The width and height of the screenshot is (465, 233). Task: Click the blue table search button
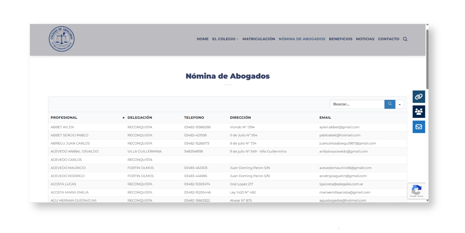(x=390, y=104)
